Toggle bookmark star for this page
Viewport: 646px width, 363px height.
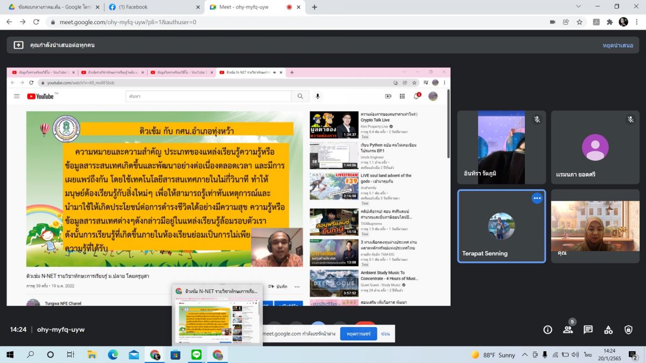coord(580,22)
